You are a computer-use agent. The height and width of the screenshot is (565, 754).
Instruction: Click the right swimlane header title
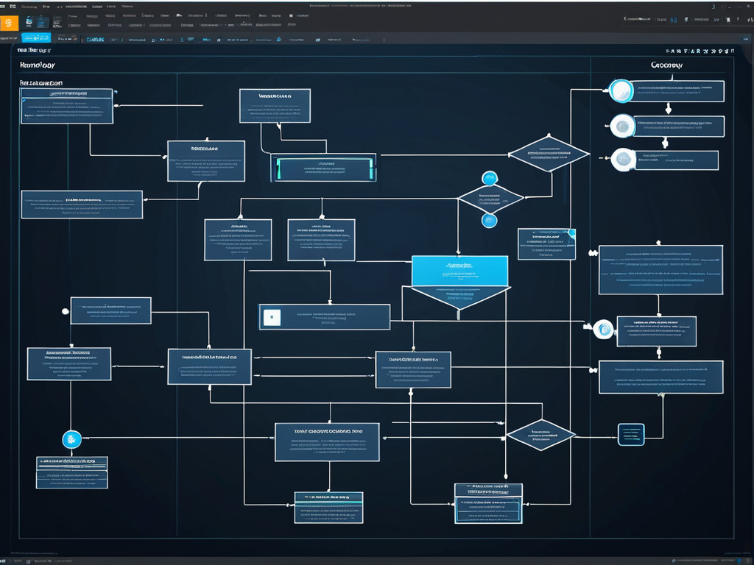coord(666,65)
